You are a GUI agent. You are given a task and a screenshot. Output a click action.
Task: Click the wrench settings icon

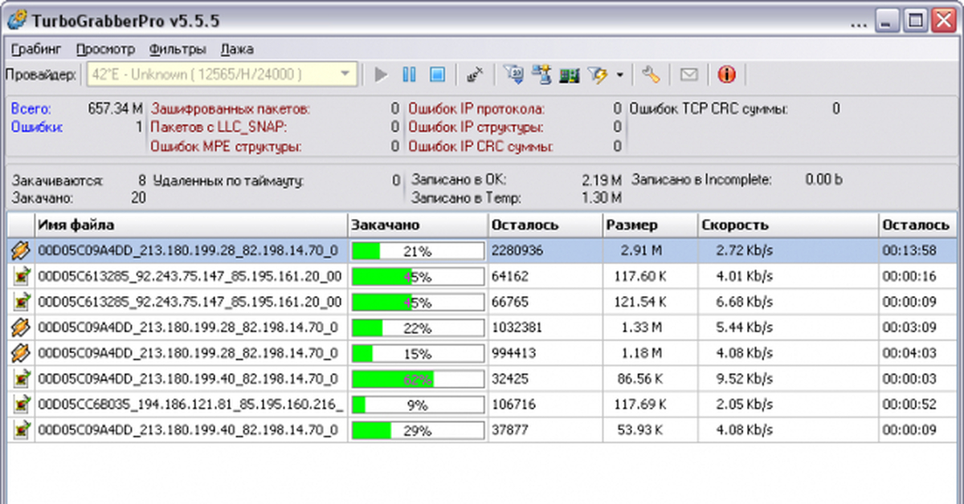click(651, 75)
